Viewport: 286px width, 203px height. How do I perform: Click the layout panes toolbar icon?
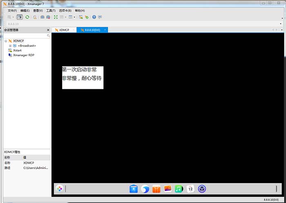(x=70, y=17)
